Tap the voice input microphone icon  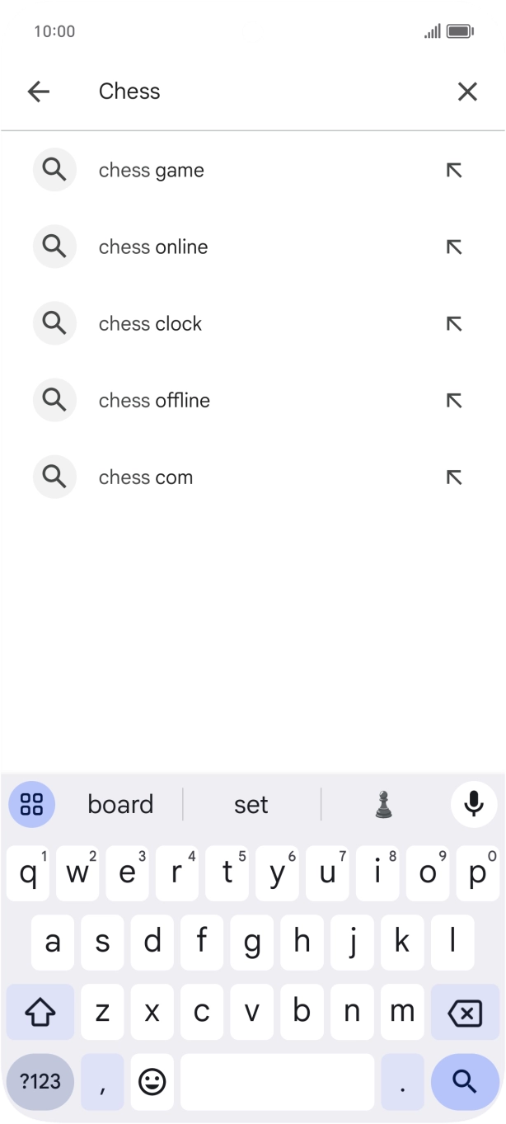point(473,804)
